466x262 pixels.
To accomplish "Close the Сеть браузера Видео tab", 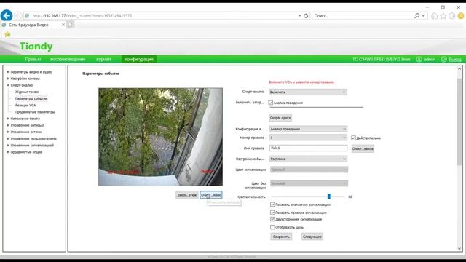I will pos(63,25).
